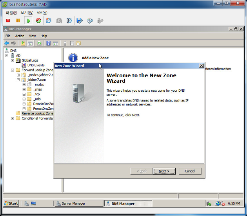Toggle the console tree show/hide icon
The height and width of the screenshot is (216, 247).
(30, 44)
